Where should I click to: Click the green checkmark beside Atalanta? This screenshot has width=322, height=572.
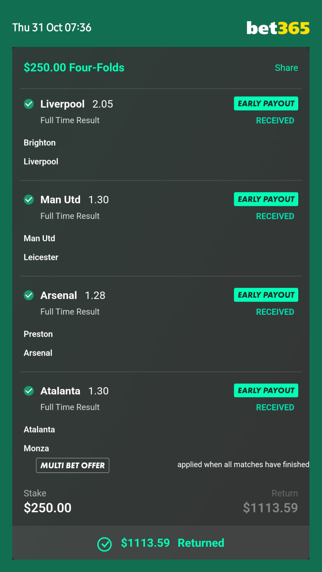[x=29, y=391]
